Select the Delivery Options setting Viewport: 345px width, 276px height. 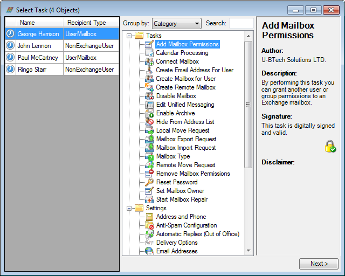click(x=177, y=243)
